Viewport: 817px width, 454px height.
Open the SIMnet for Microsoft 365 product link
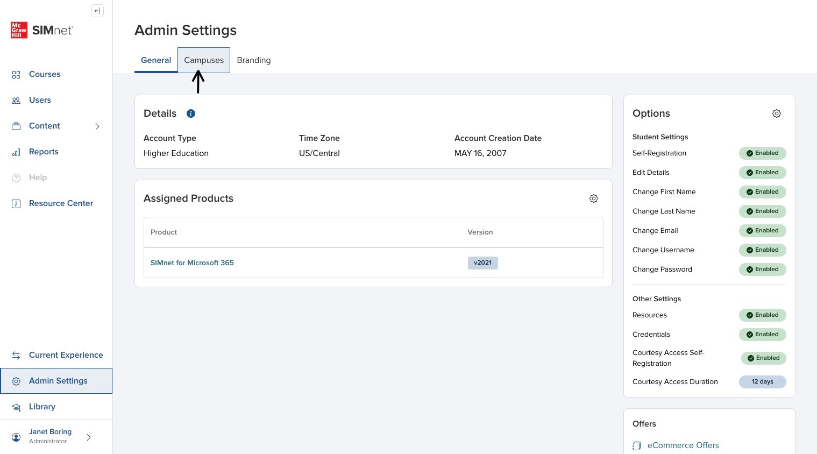pyautogui.click(x=192, y=263)
